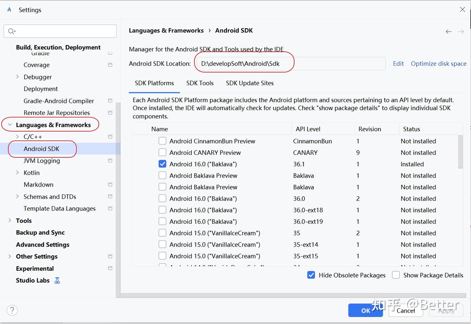This screenshot has width=471, height=324.
Task: Click the help question mark icon
Action: click(12, 310)
